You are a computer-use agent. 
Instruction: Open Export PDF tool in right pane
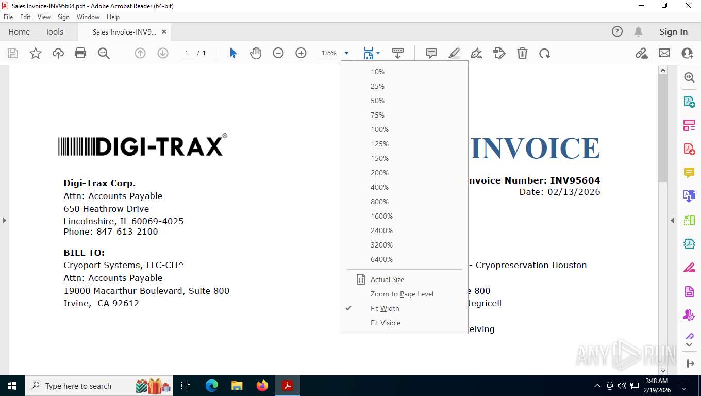(x=689, y=102)
